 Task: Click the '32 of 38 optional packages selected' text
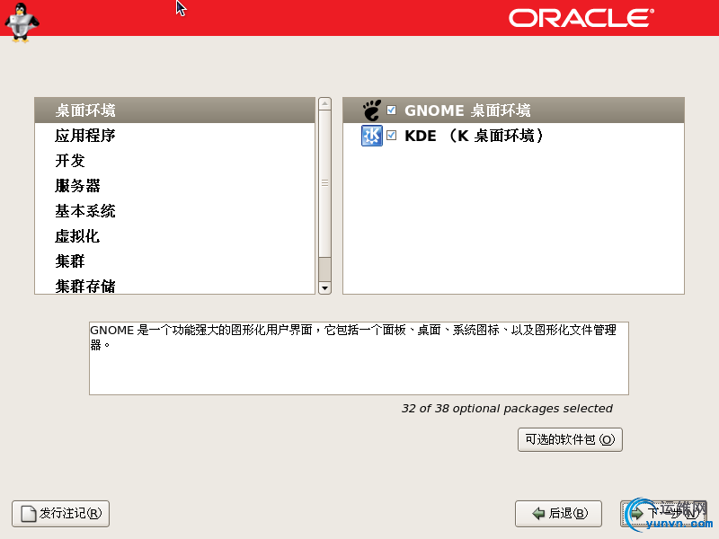pyautogui.click(x=507, y=409)
